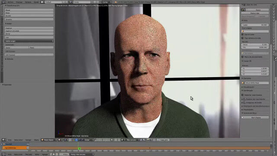Screen dimensions: 277x156
Task: Enable Fijar al cursor checkbox
Action: click(x=242, y=35)
